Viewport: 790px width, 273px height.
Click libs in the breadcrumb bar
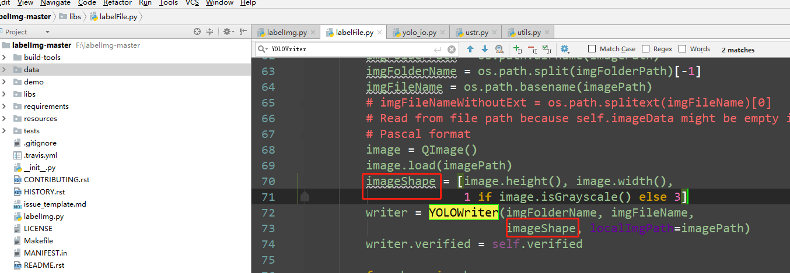point(69,17)
